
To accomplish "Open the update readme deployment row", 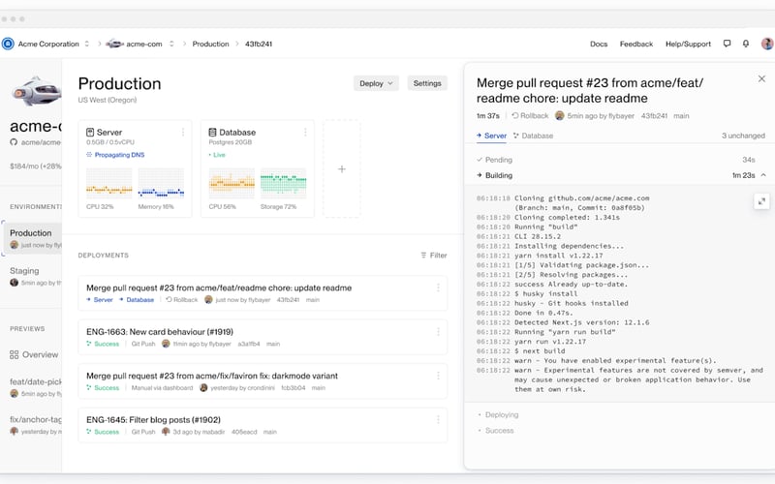I will pos(263,293).
